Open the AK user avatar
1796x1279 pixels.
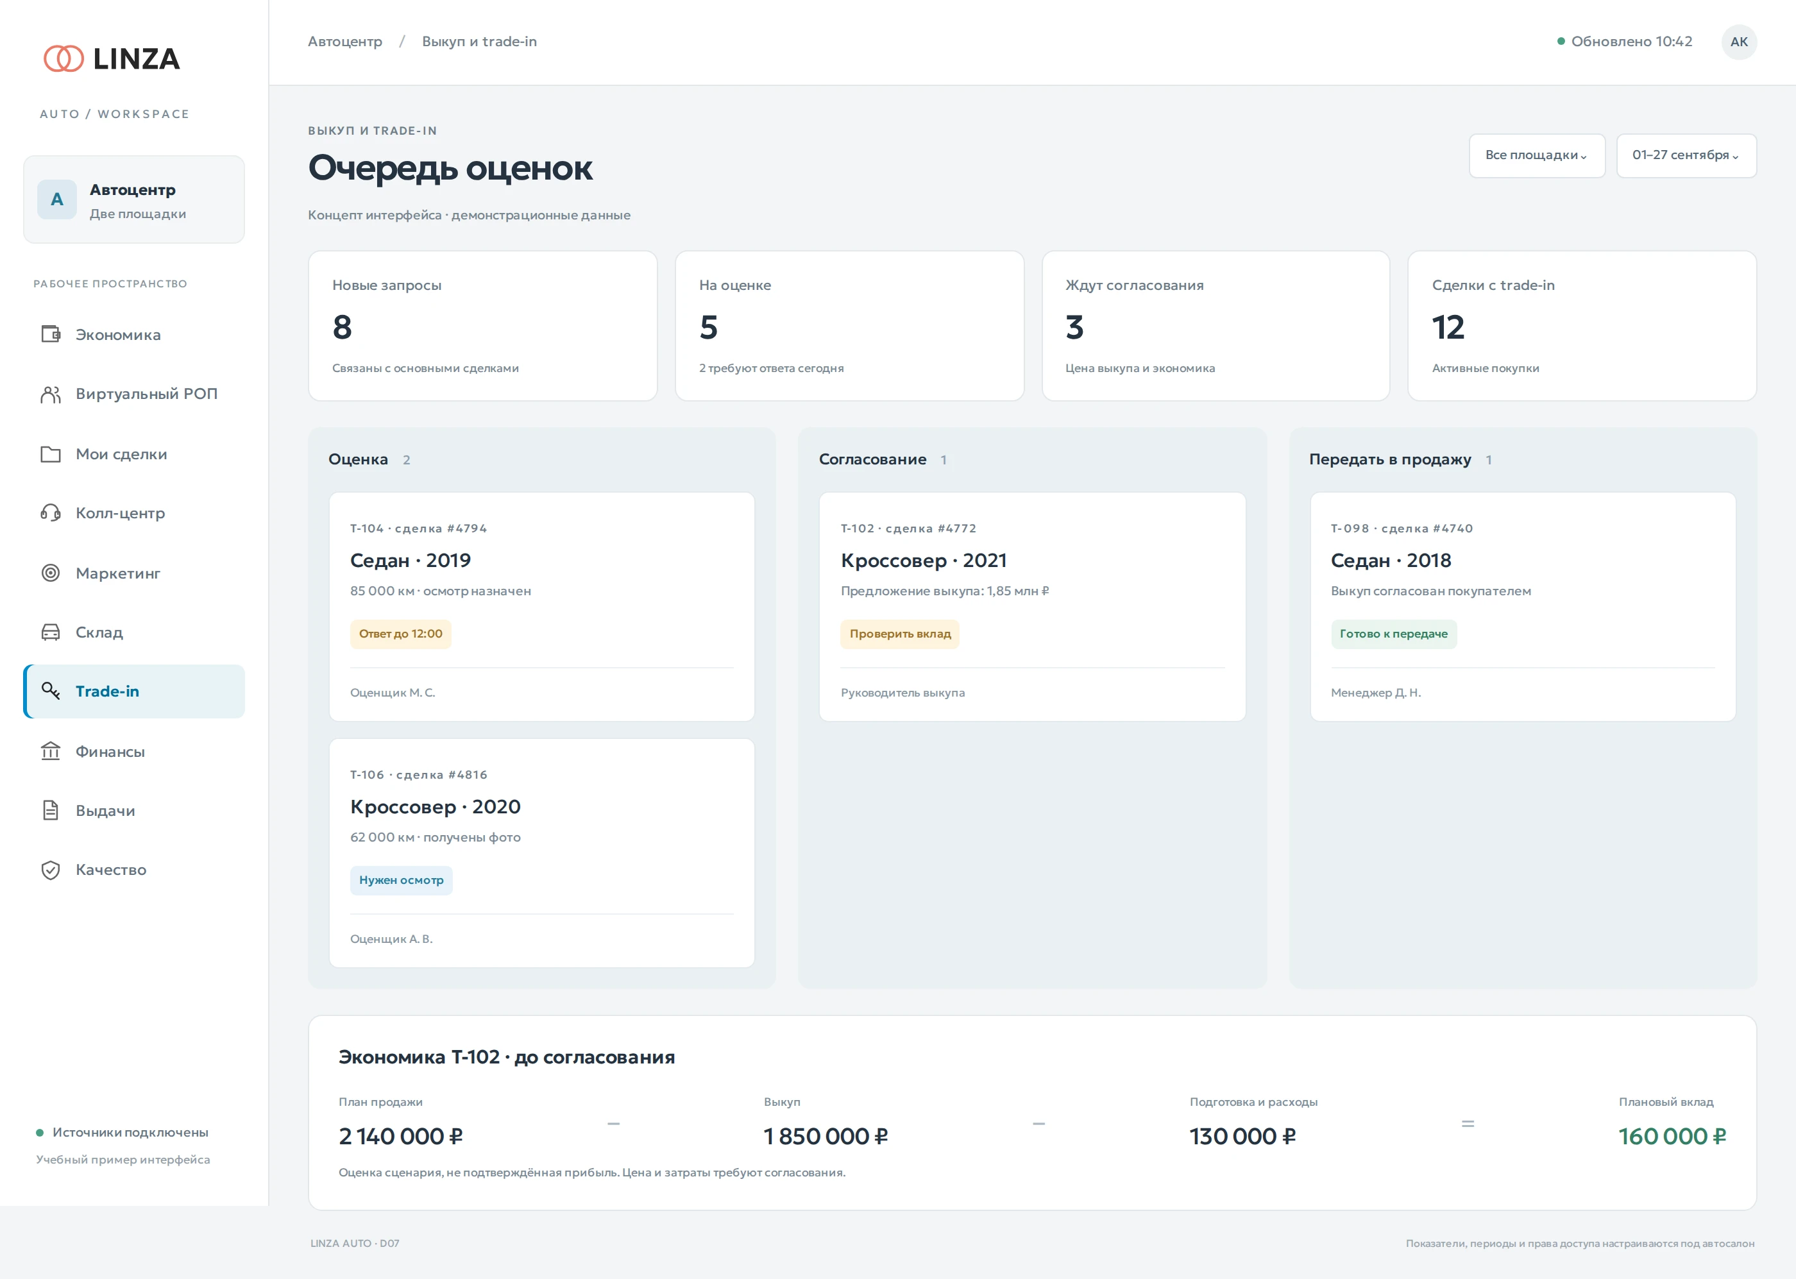[1738, 42]
